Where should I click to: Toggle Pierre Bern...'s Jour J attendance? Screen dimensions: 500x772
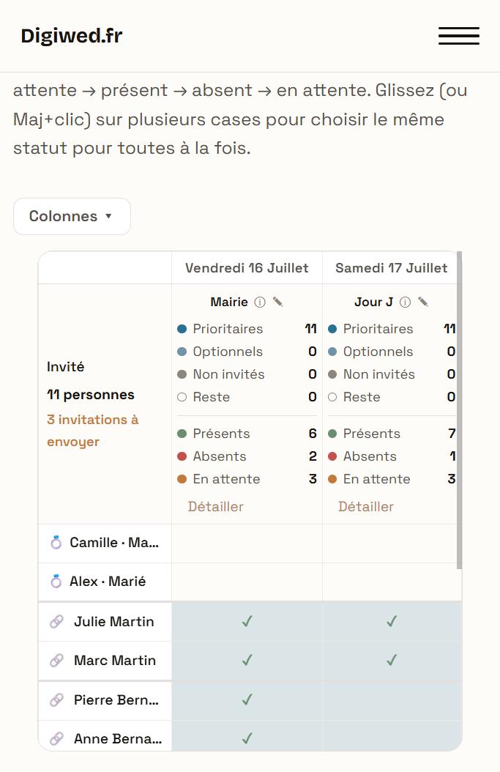tap(392, 699)
